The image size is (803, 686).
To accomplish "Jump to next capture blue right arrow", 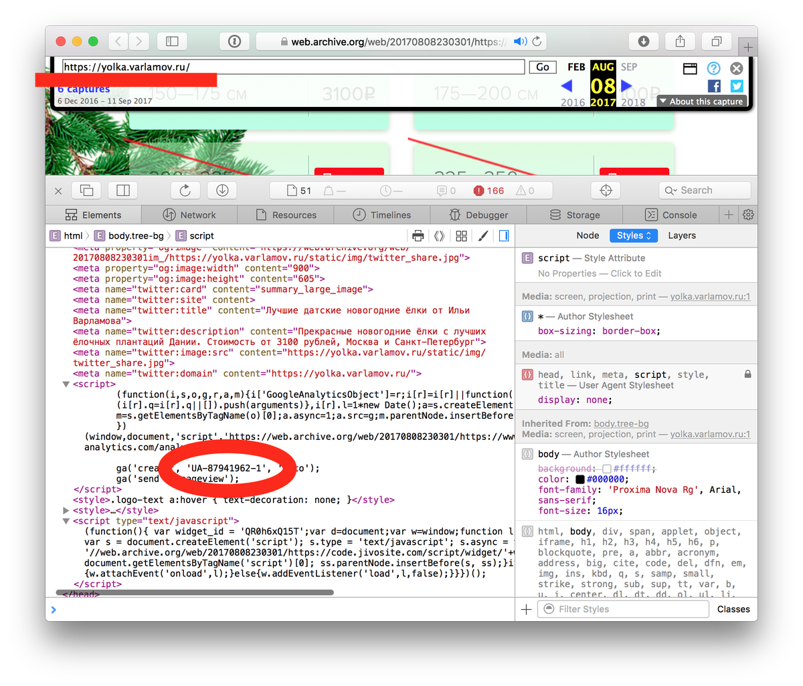I will tap(626, 86).
